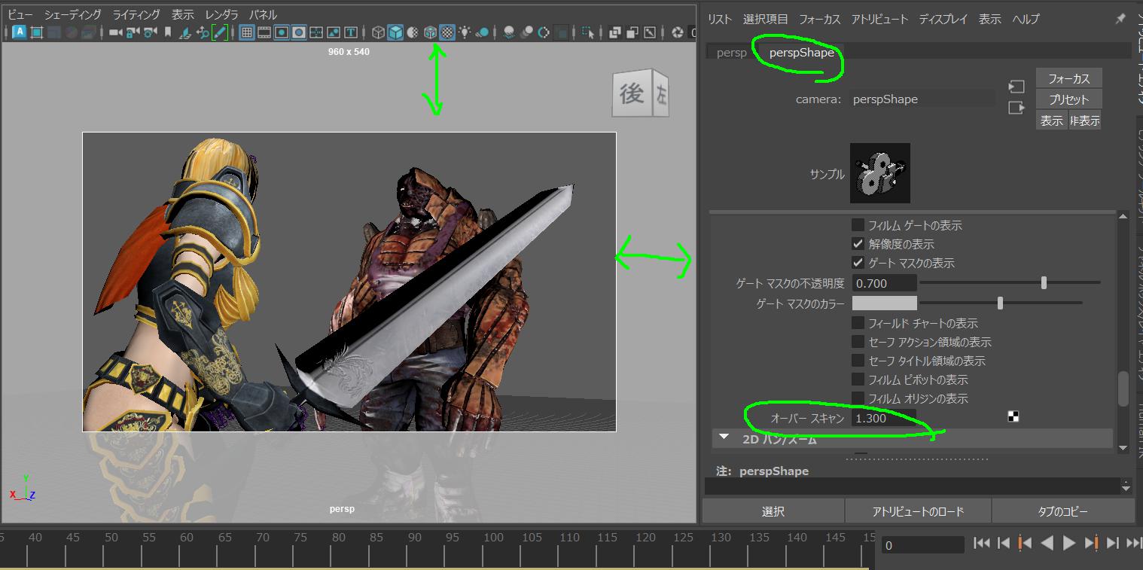Screen dimensions: 1143x570
Task: Open the レンダラ panel menu
Action: 221,14
